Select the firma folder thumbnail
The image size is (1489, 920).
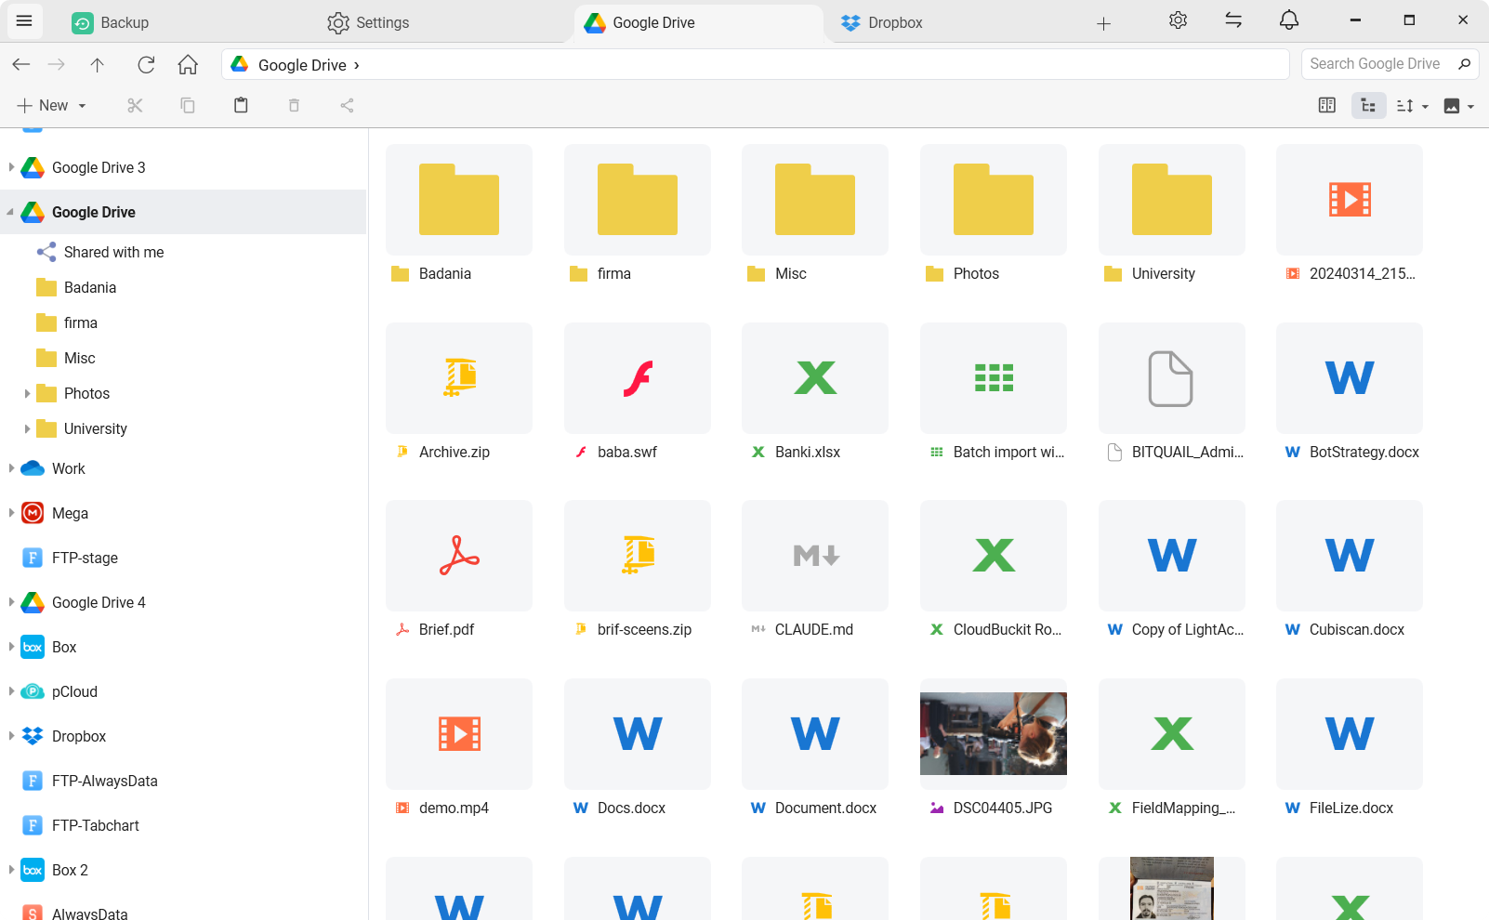pos(638,200)
